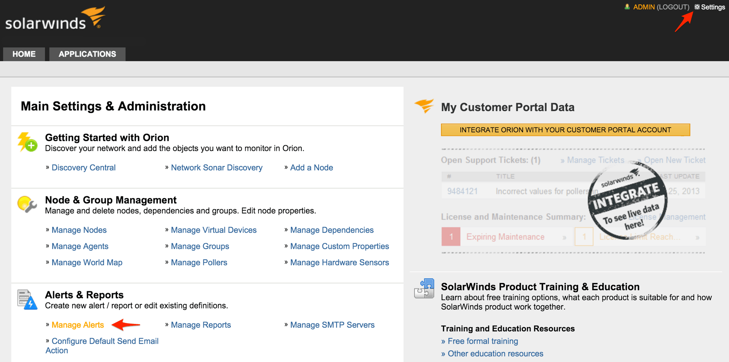The width and height of the screenshot is (729, 362).
Task: Open Discovery Central
Action: [84, 167]
